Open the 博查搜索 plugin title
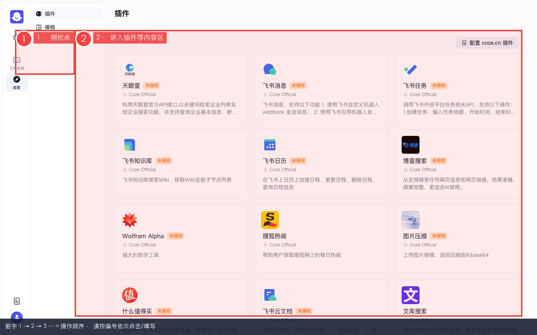Screen dimensions: 537x335 tap(415, 161)
